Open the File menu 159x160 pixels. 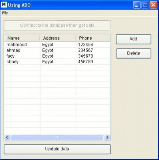pos(5,13)
